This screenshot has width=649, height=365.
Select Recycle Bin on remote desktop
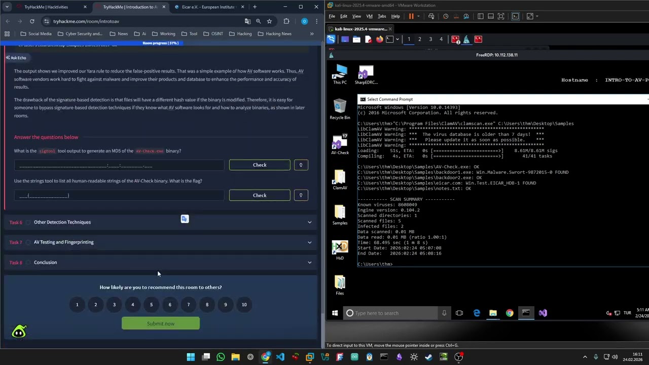tap(340, 109)
